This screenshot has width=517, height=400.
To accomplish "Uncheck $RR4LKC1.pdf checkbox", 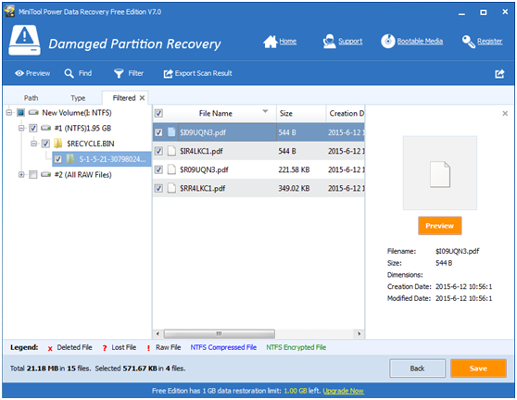I will (158, 189).
